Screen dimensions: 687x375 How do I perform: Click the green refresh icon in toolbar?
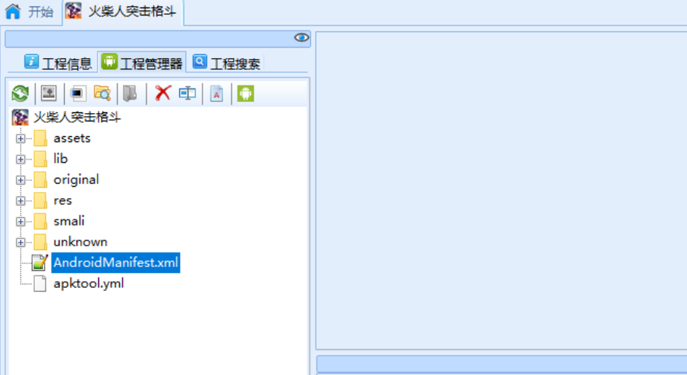pyautogui.click(x=20, y=93)
